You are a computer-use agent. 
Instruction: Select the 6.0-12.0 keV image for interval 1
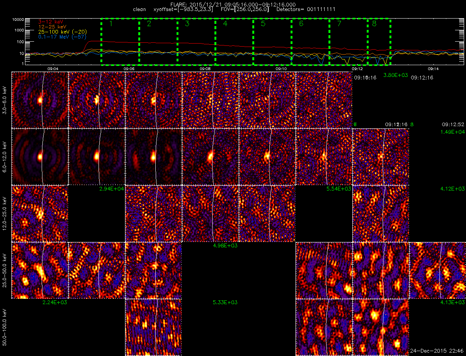(x=40, y=156)
